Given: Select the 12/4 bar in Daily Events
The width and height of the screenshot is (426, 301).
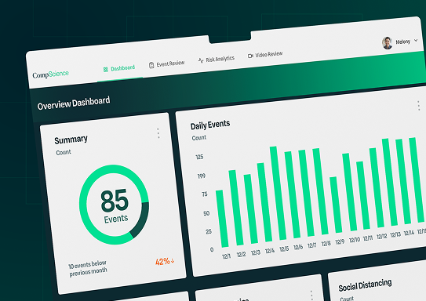Looking at the screenshot, I should 264,202.
